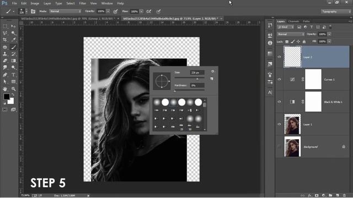The image size is (353, 198).
Task: Hide the Curves 1 adjustment layer
Action: (280, 79)
